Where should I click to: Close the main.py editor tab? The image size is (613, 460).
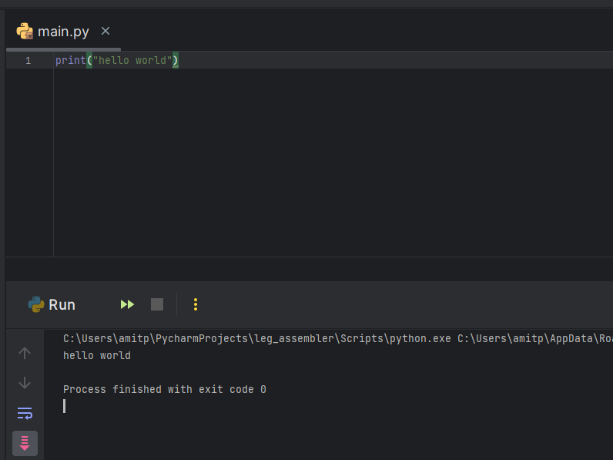106,31
